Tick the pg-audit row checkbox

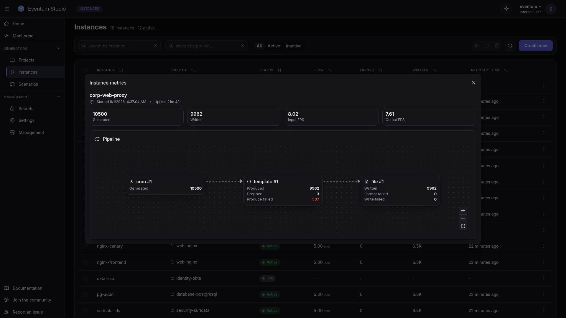[x=85, y=294]
